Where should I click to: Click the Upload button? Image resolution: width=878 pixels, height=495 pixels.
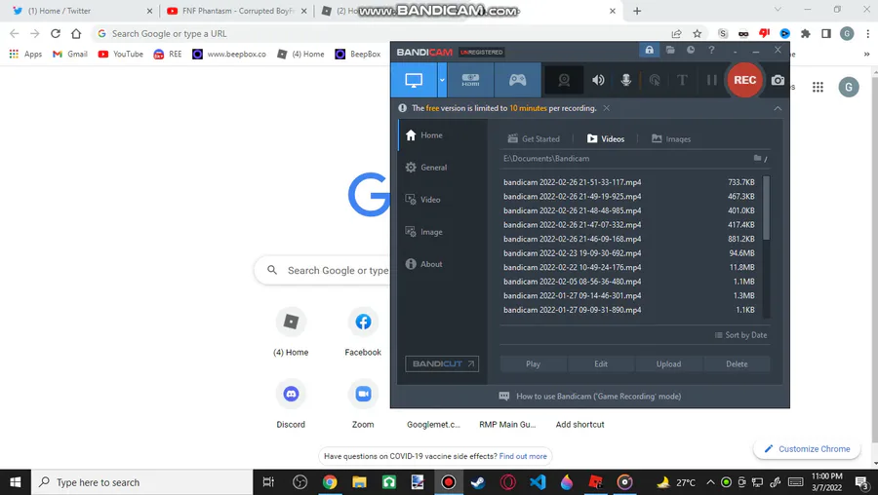(x=668, y=364)
